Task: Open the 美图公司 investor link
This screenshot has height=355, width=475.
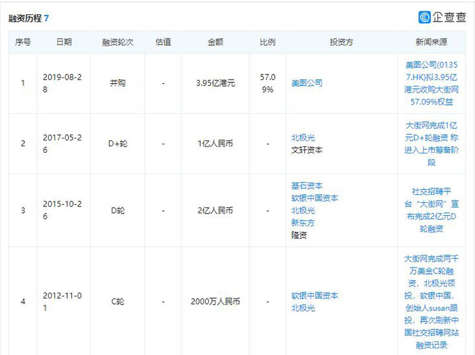Action: click(307, 83)
